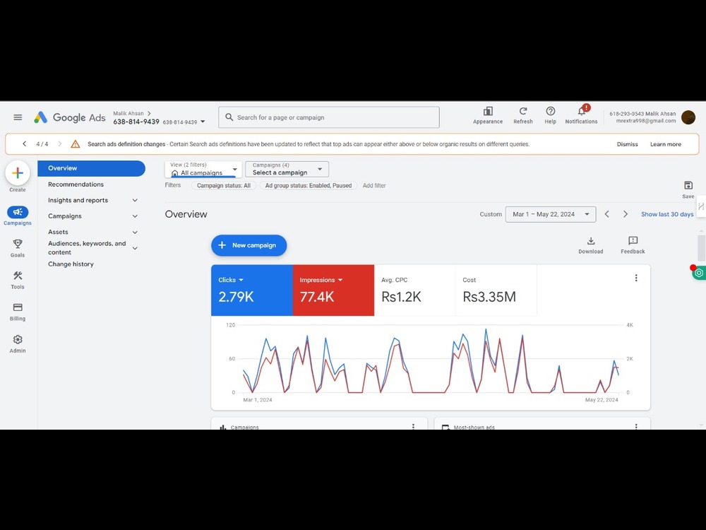
Task: Open the All campaigns view dropdown
Action: [203, 169]
